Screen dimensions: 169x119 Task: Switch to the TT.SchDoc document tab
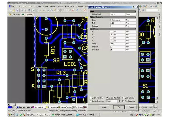pos(15,15)
